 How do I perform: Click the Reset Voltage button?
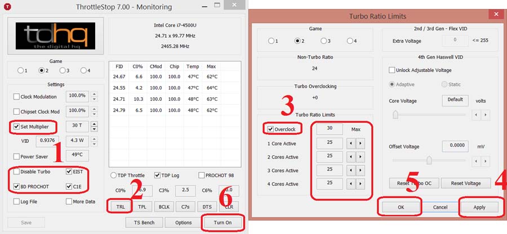click(x=466, y=183)
